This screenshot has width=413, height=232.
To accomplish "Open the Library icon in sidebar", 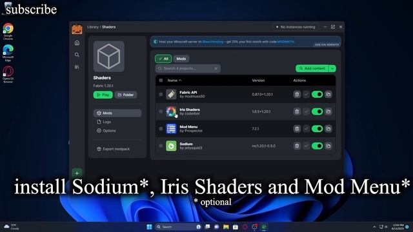I will pyautogui.click(x=77, y=67).
